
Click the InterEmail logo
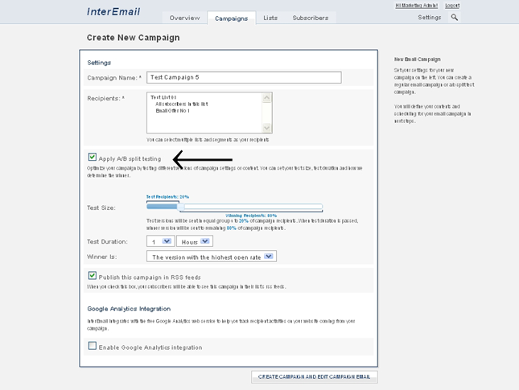pyautogui.click(x=112, y=12)
